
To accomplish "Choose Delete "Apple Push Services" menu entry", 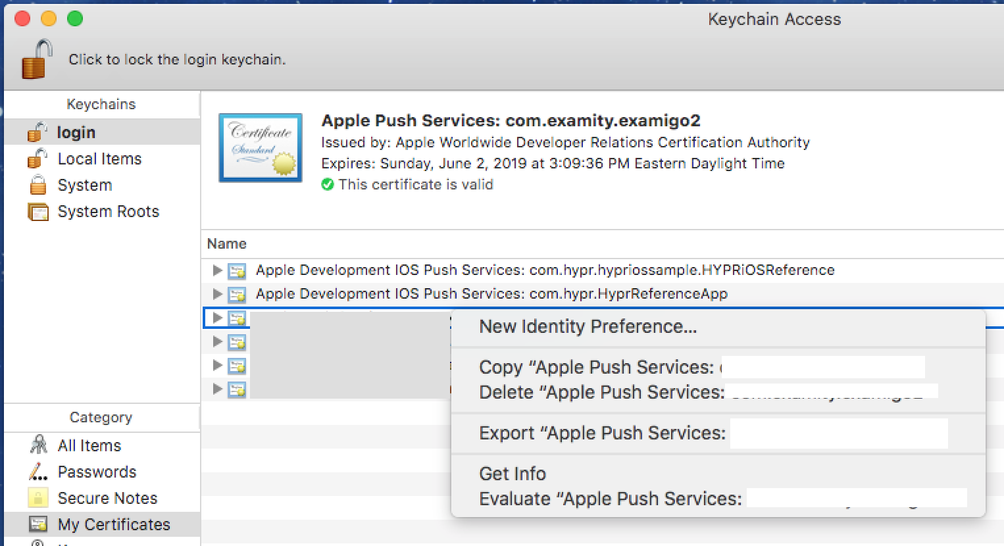I will (718, 392).
